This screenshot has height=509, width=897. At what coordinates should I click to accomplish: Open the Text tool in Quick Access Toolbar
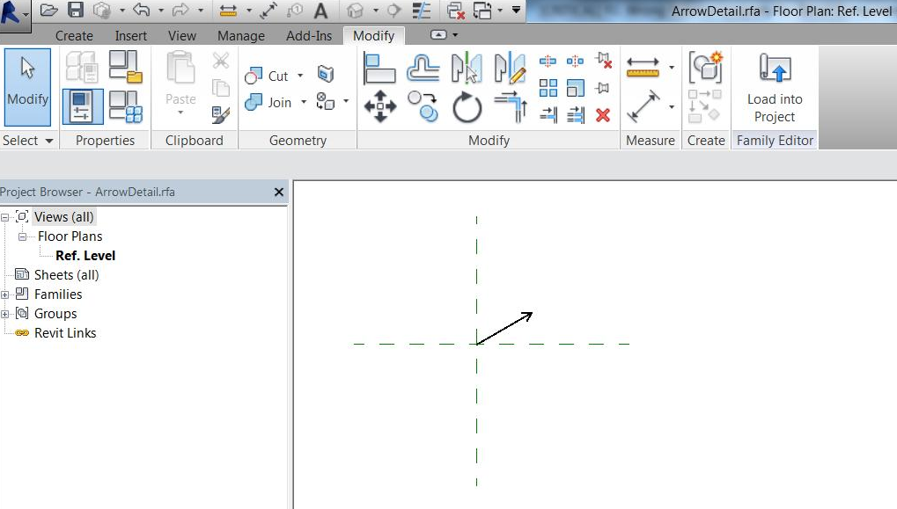point(320,10)
